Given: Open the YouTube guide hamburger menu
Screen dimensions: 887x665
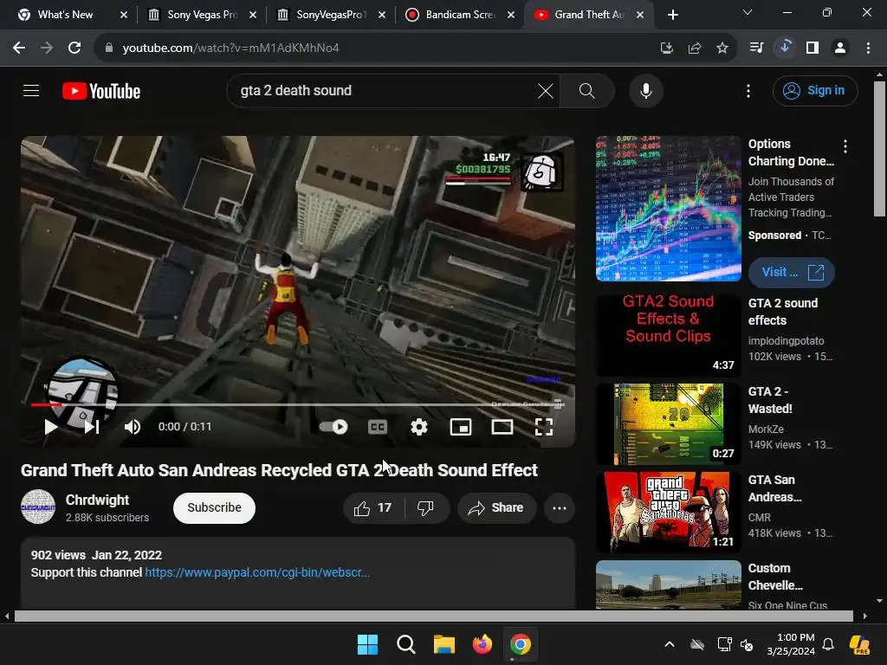Looking at the screenshot, I should coord(31,90).
